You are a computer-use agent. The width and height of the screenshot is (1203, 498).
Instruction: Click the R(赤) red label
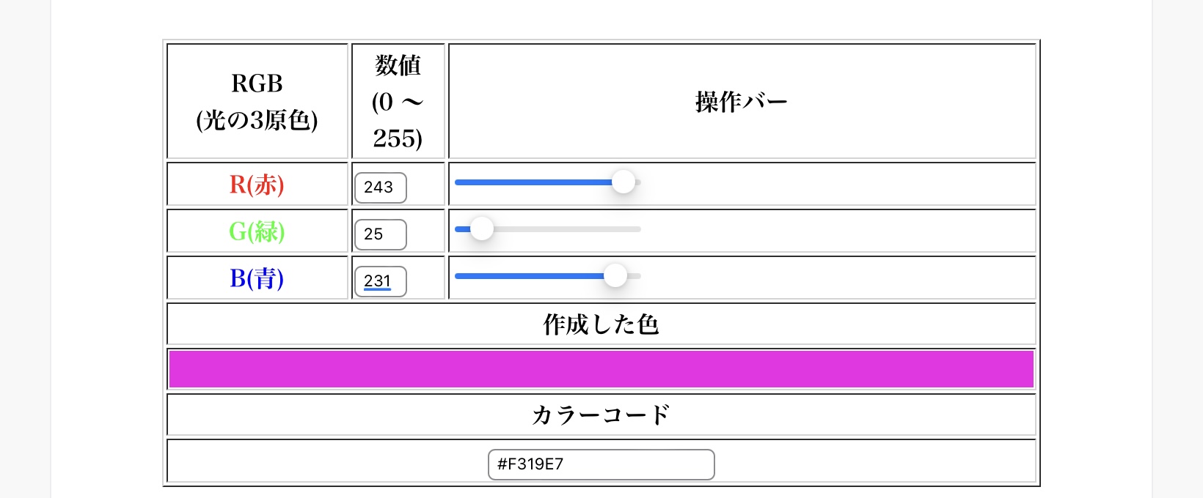click(257, 185)
